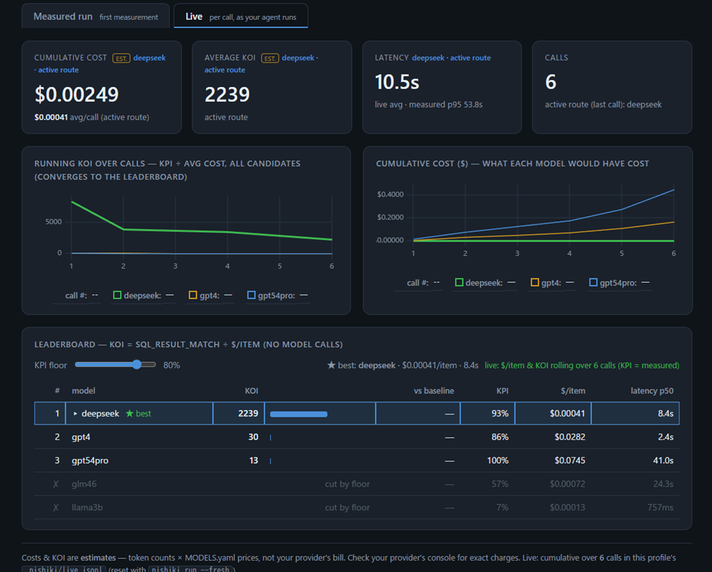Sort by model column header
The width and height of the screenshot is (712, 572).
(x=83, y=391)
